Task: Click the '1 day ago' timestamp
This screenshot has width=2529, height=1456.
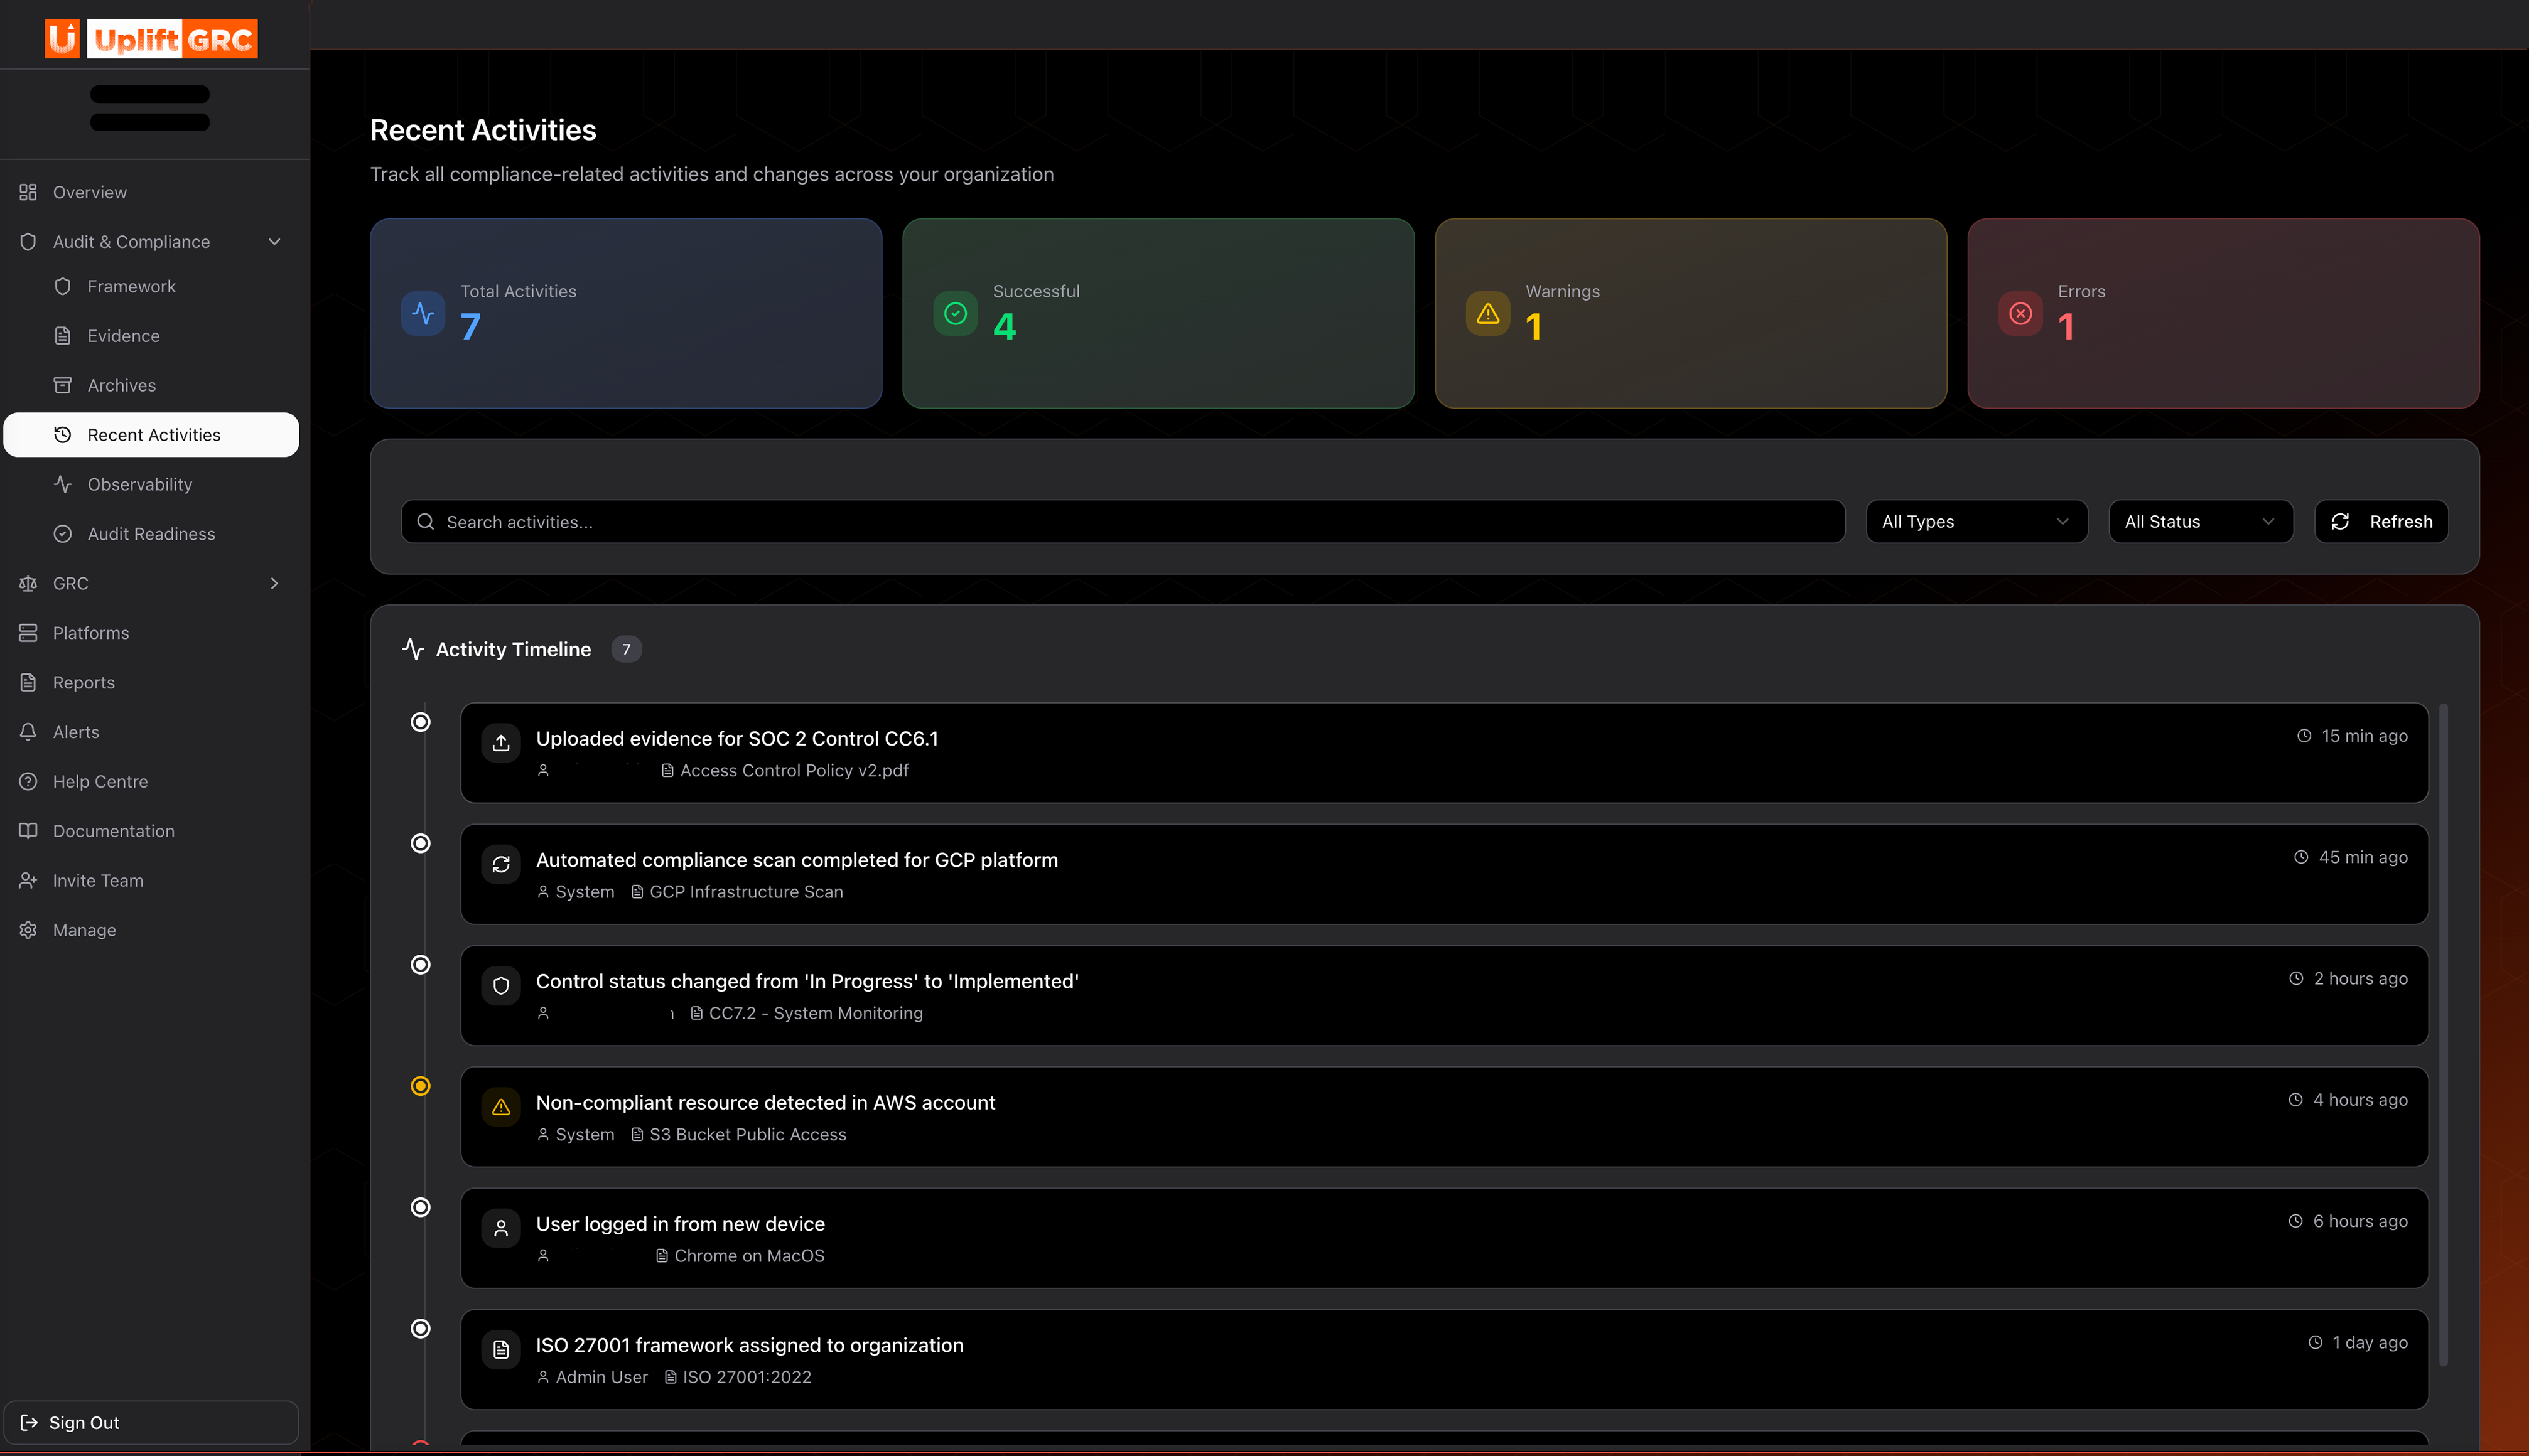Action: [2370, 1342]
